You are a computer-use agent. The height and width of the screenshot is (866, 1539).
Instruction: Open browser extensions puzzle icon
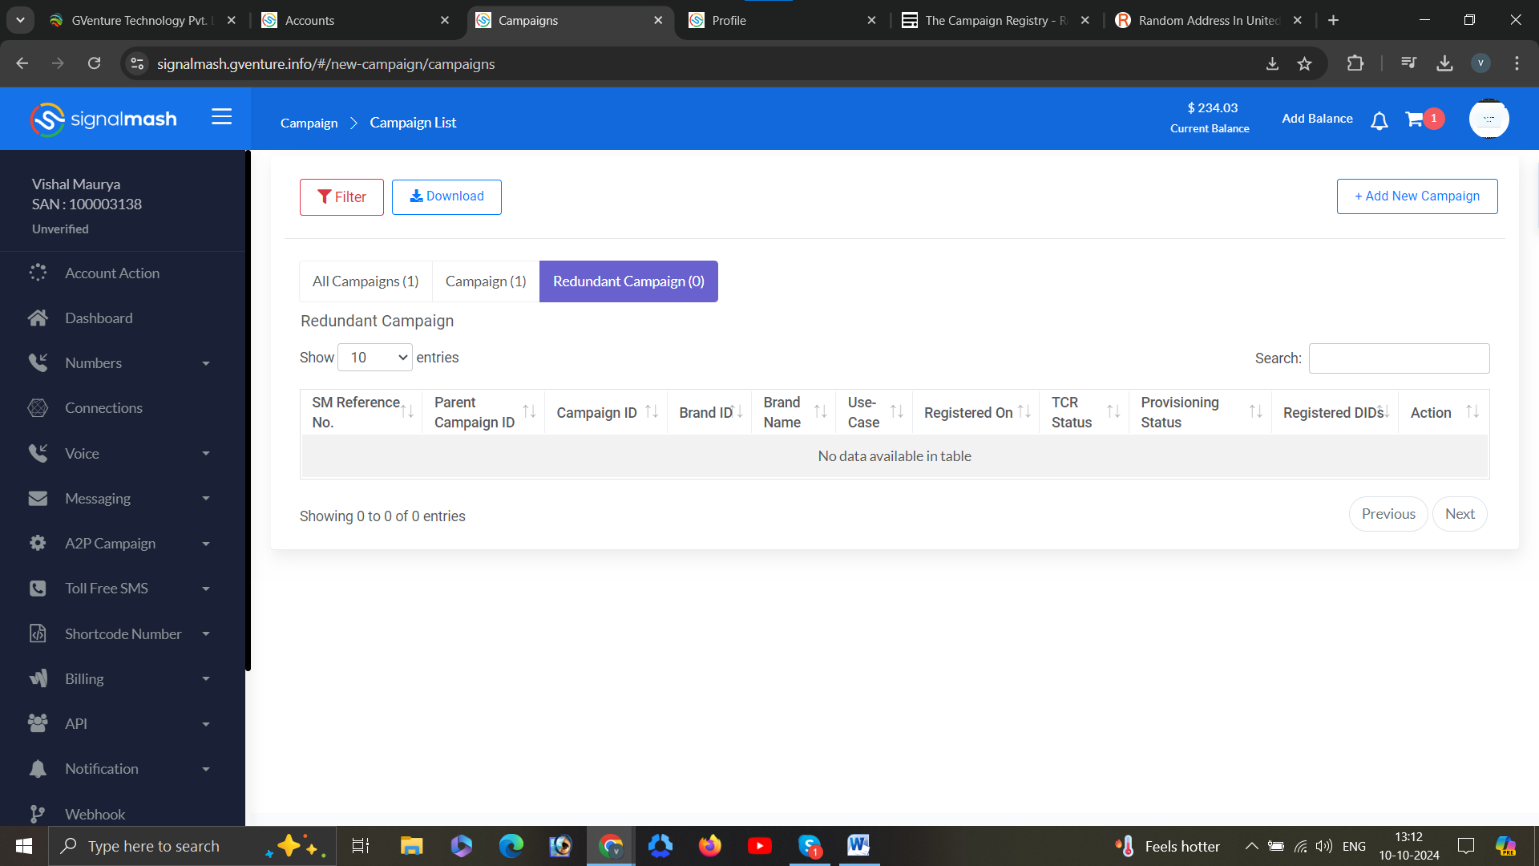click(x=1355, y=63)
